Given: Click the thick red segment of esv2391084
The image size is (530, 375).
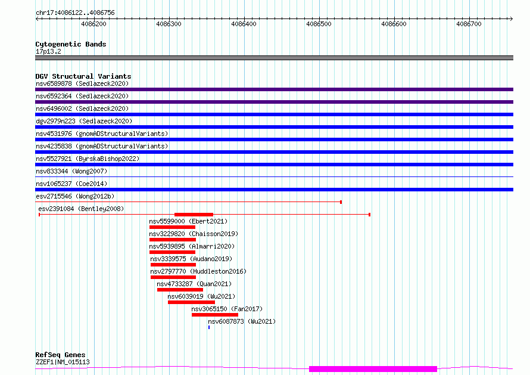Looking at the screenshot, I should [x=194, y=215].
